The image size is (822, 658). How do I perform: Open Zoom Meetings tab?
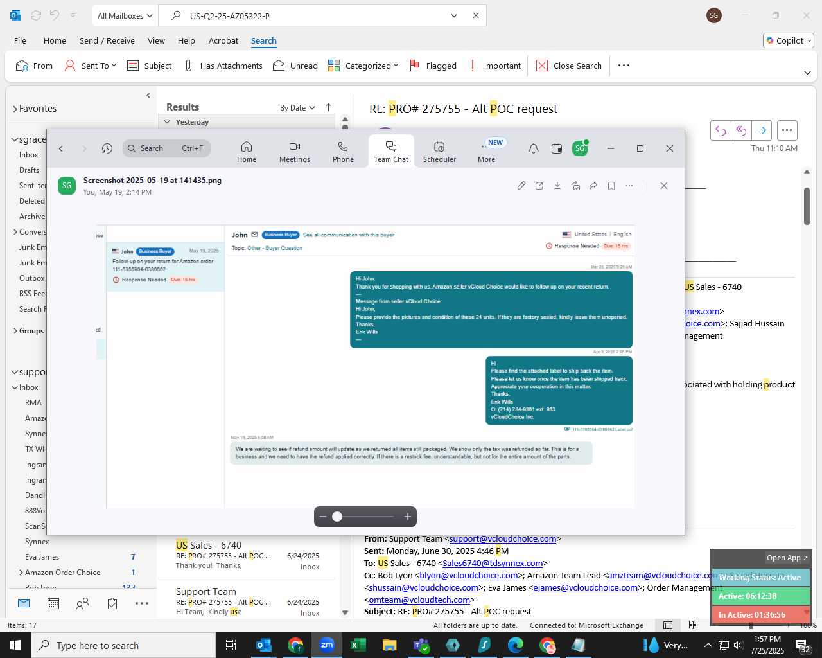(x=295, y=152)
